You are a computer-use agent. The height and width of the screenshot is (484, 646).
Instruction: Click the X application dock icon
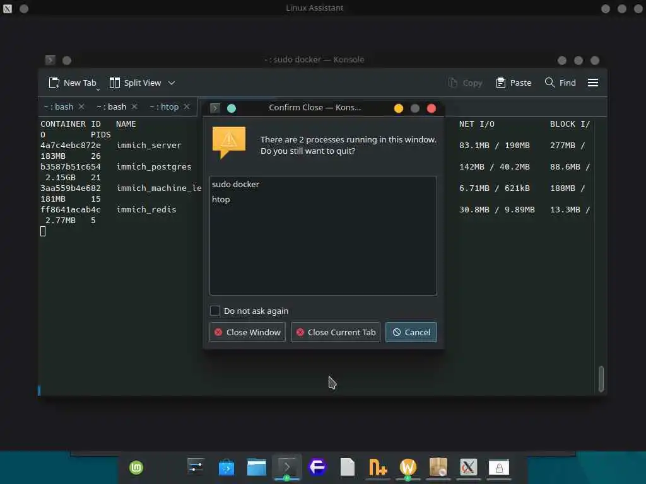469,467
